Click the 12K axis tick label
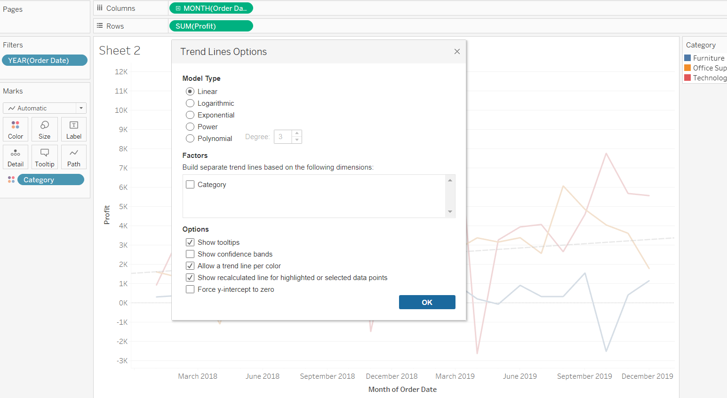The image size is (727, 398). (x=121, y=71)
